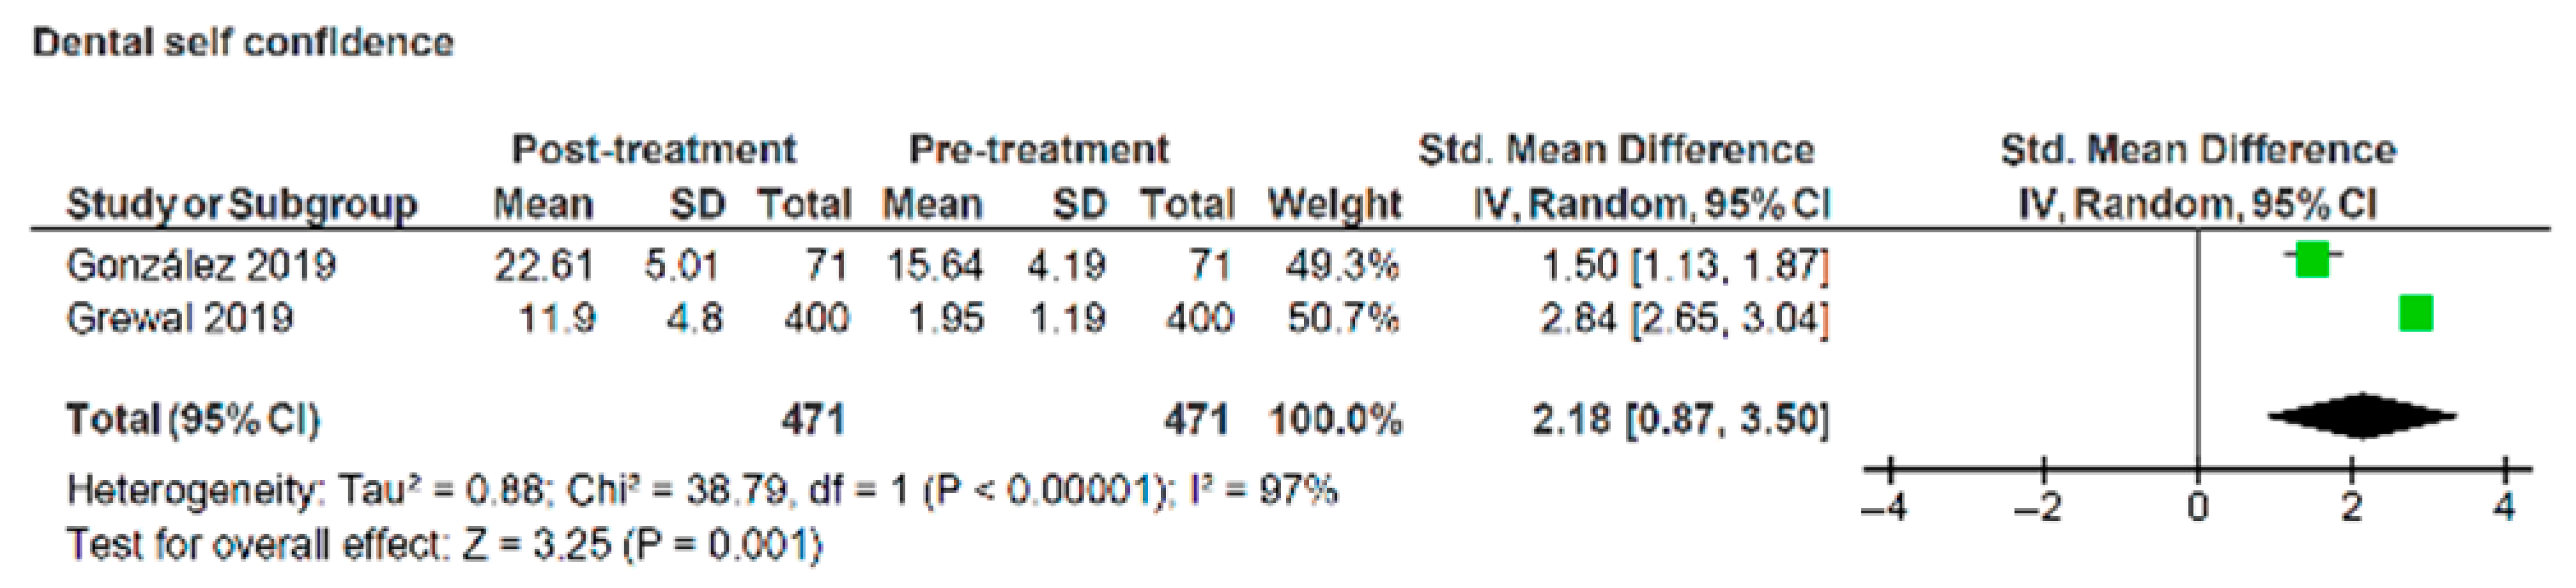
Task: Click the Weight column header
Action: point(1334,205)
